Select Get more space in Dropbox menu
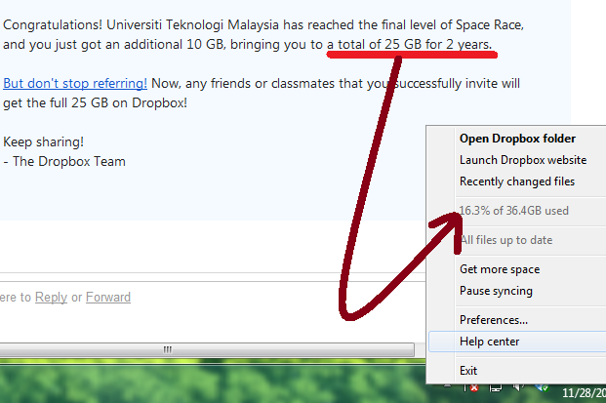The image size is (606, 403). tap(500, 269)
